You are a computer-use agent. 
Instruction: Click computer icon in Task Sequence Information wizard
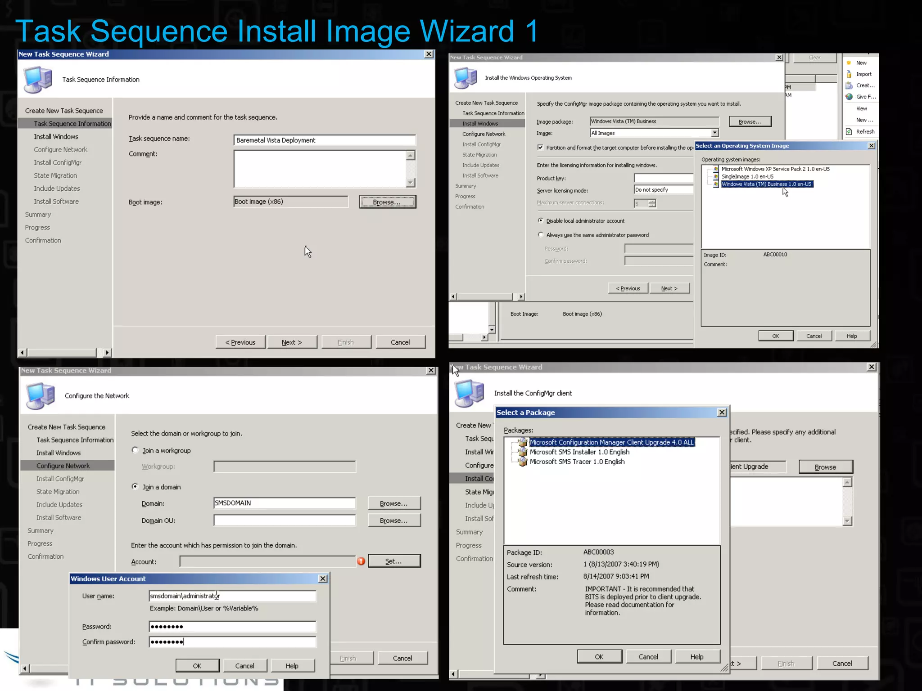coord(38,80)
